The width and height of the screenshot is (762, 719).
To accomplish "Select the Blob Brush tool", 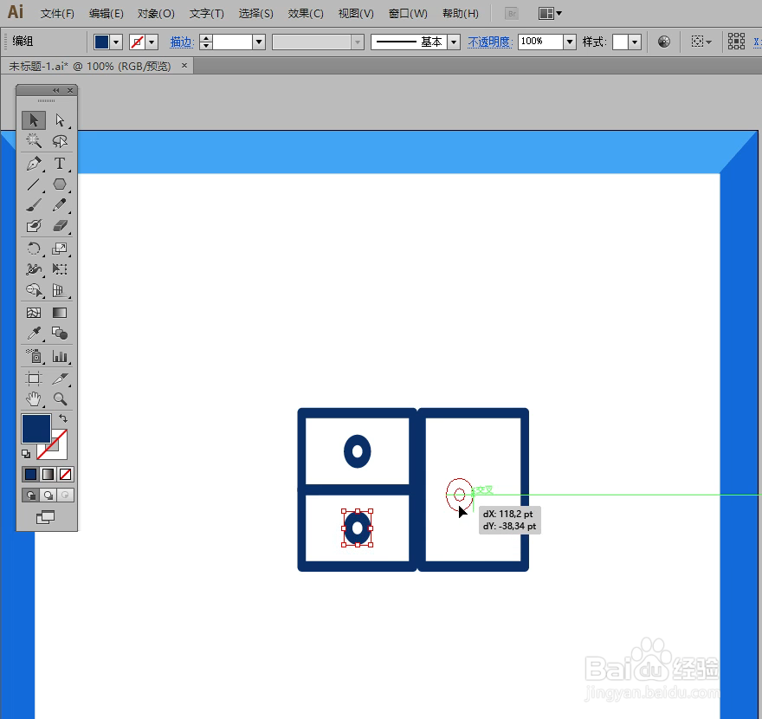I will [34, 226].
